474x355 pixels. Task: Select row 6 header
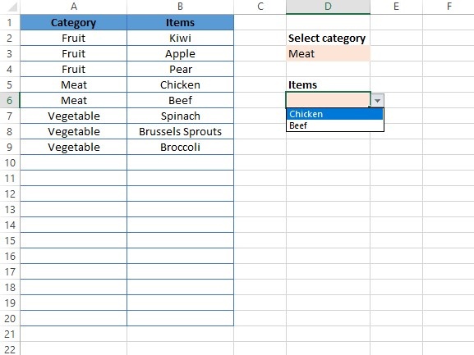10,101
